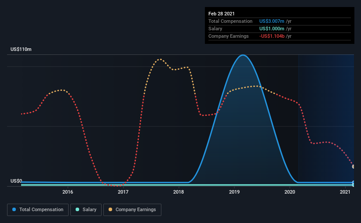Click the blue Total Compensation legend dot
Viewport: 361px width, 223px height.
click(14, 209)
